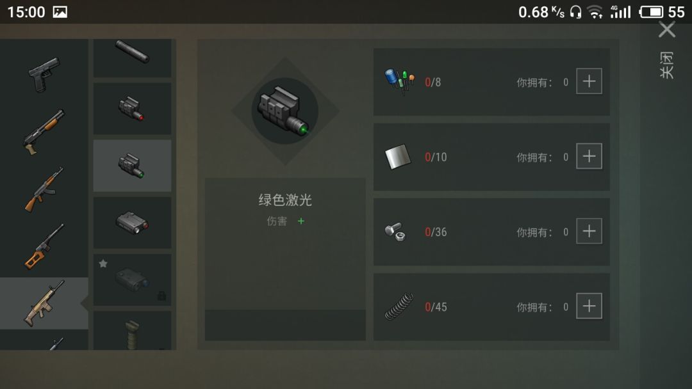This screenshot has width=692, height=389.
Task: Select the vertical foregrip attachment
Action: 133,330
